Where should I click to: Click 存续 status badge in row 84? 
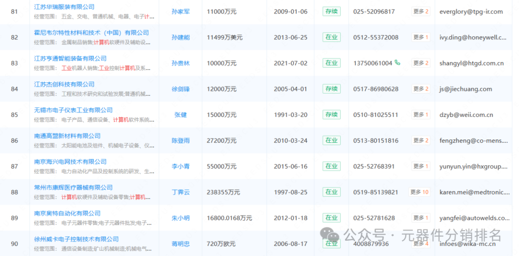331,89
